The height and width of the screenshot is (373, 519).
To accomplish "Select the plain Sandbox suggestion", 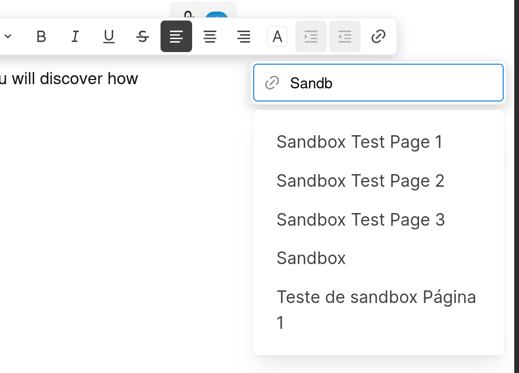I will (x=311, y=258).
